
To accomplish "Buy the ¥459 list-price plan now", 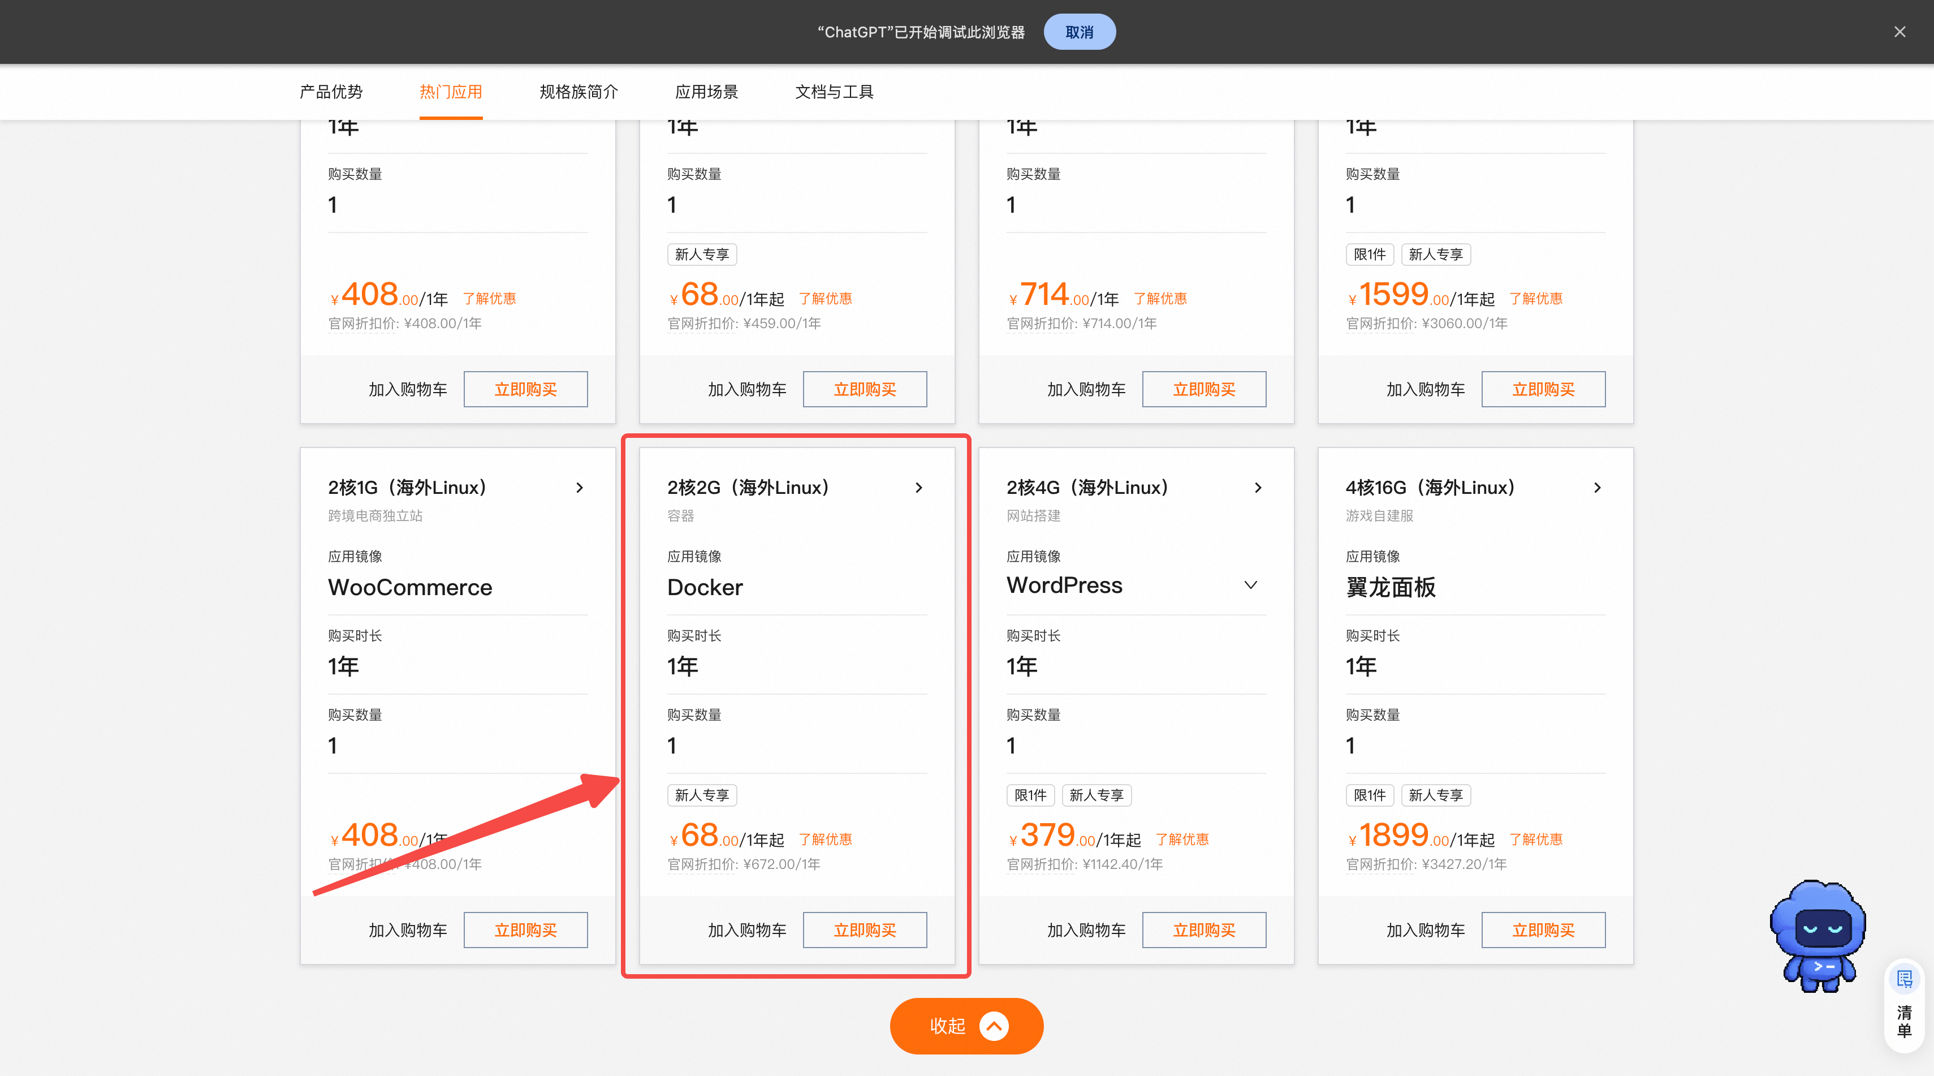I will [x=865, y=389].
